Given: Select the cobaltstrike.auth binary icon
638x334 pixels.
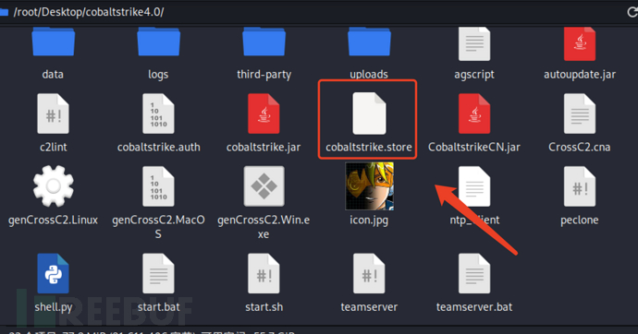Looking at the screenshot, I should click(x=158, y=113).
